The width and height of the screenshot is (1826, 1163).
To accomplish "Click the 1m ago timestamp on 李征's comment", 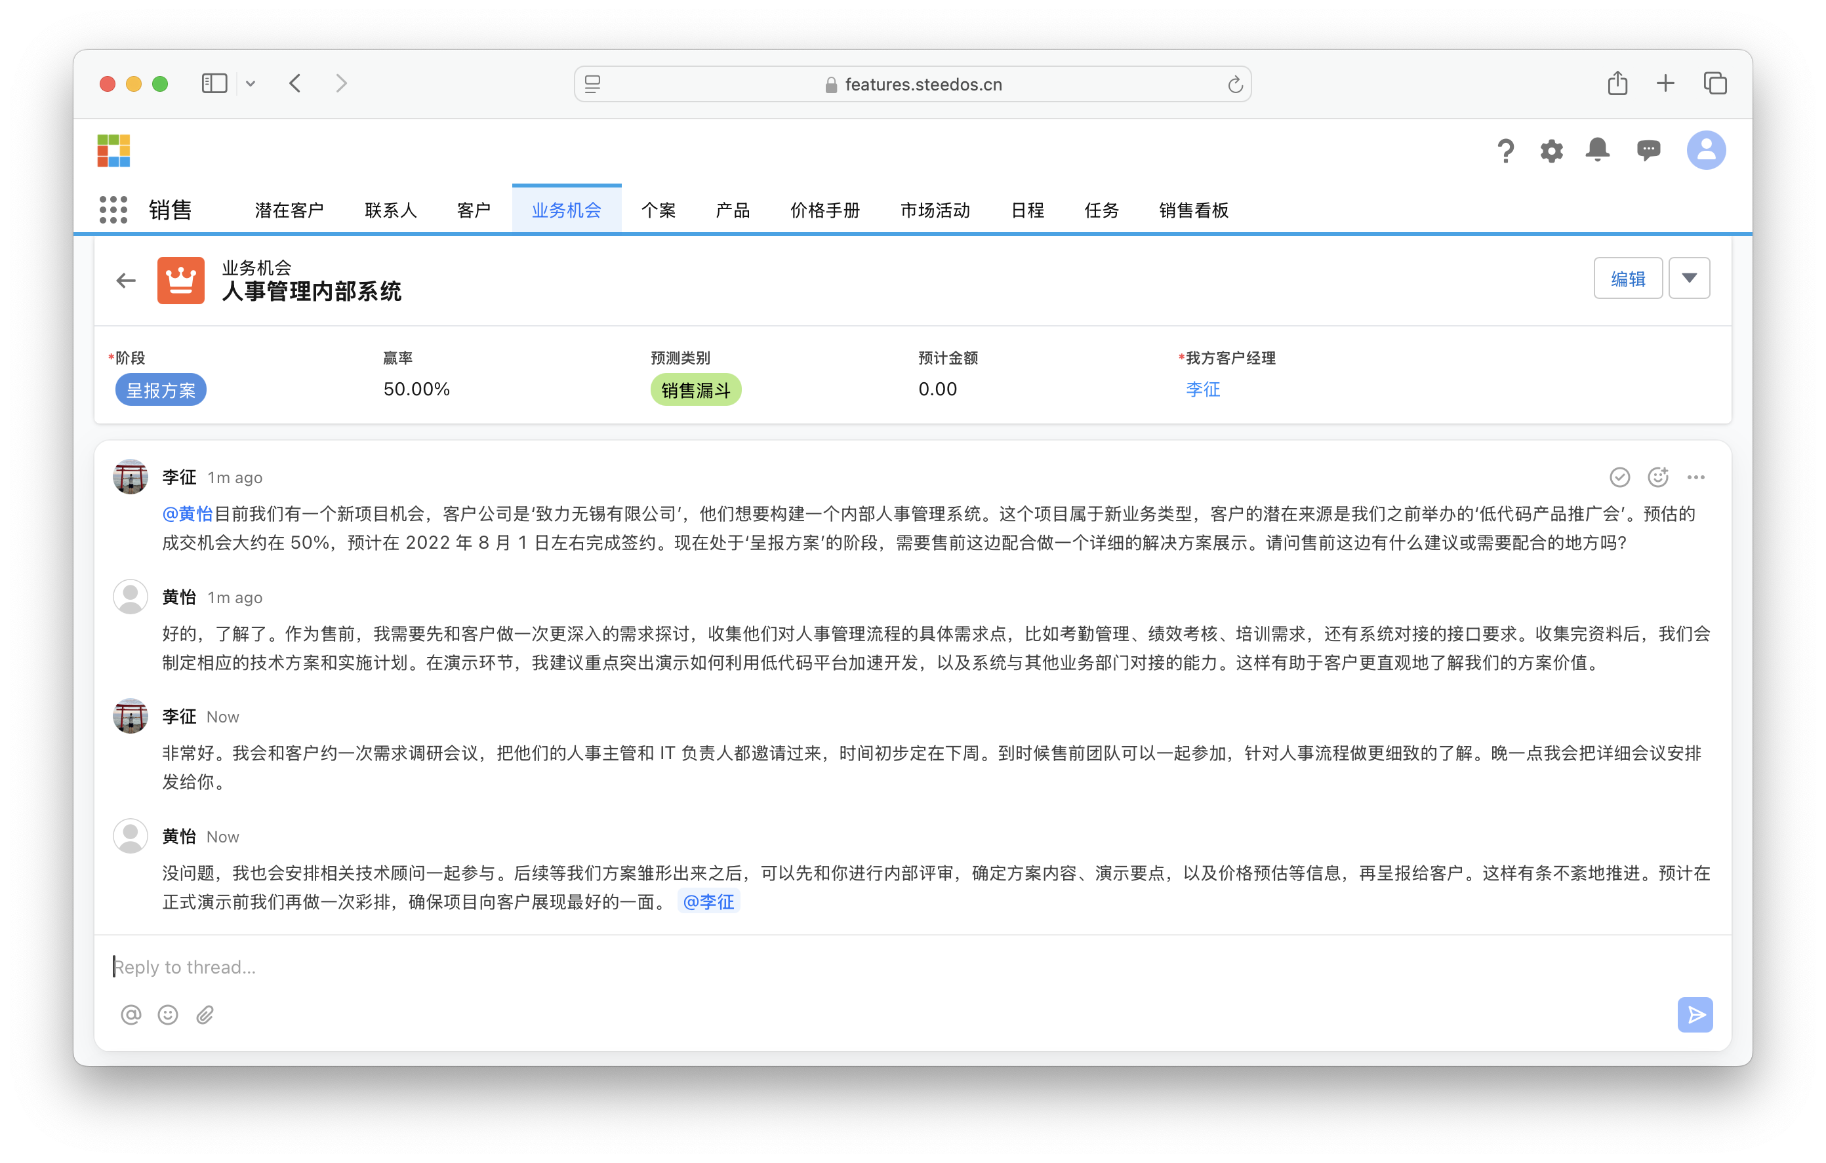I will (235, 478).
